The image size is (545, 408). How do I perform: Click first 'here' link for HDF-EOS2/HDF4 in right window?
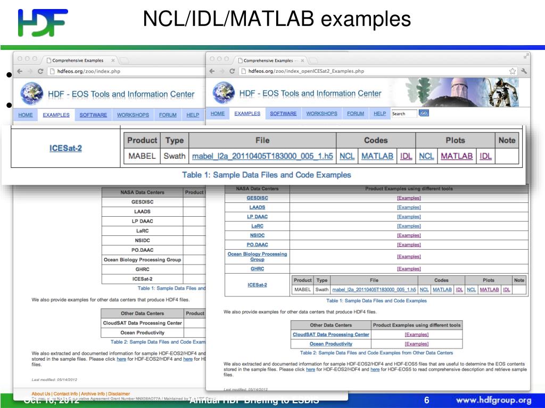pos(310,370)
